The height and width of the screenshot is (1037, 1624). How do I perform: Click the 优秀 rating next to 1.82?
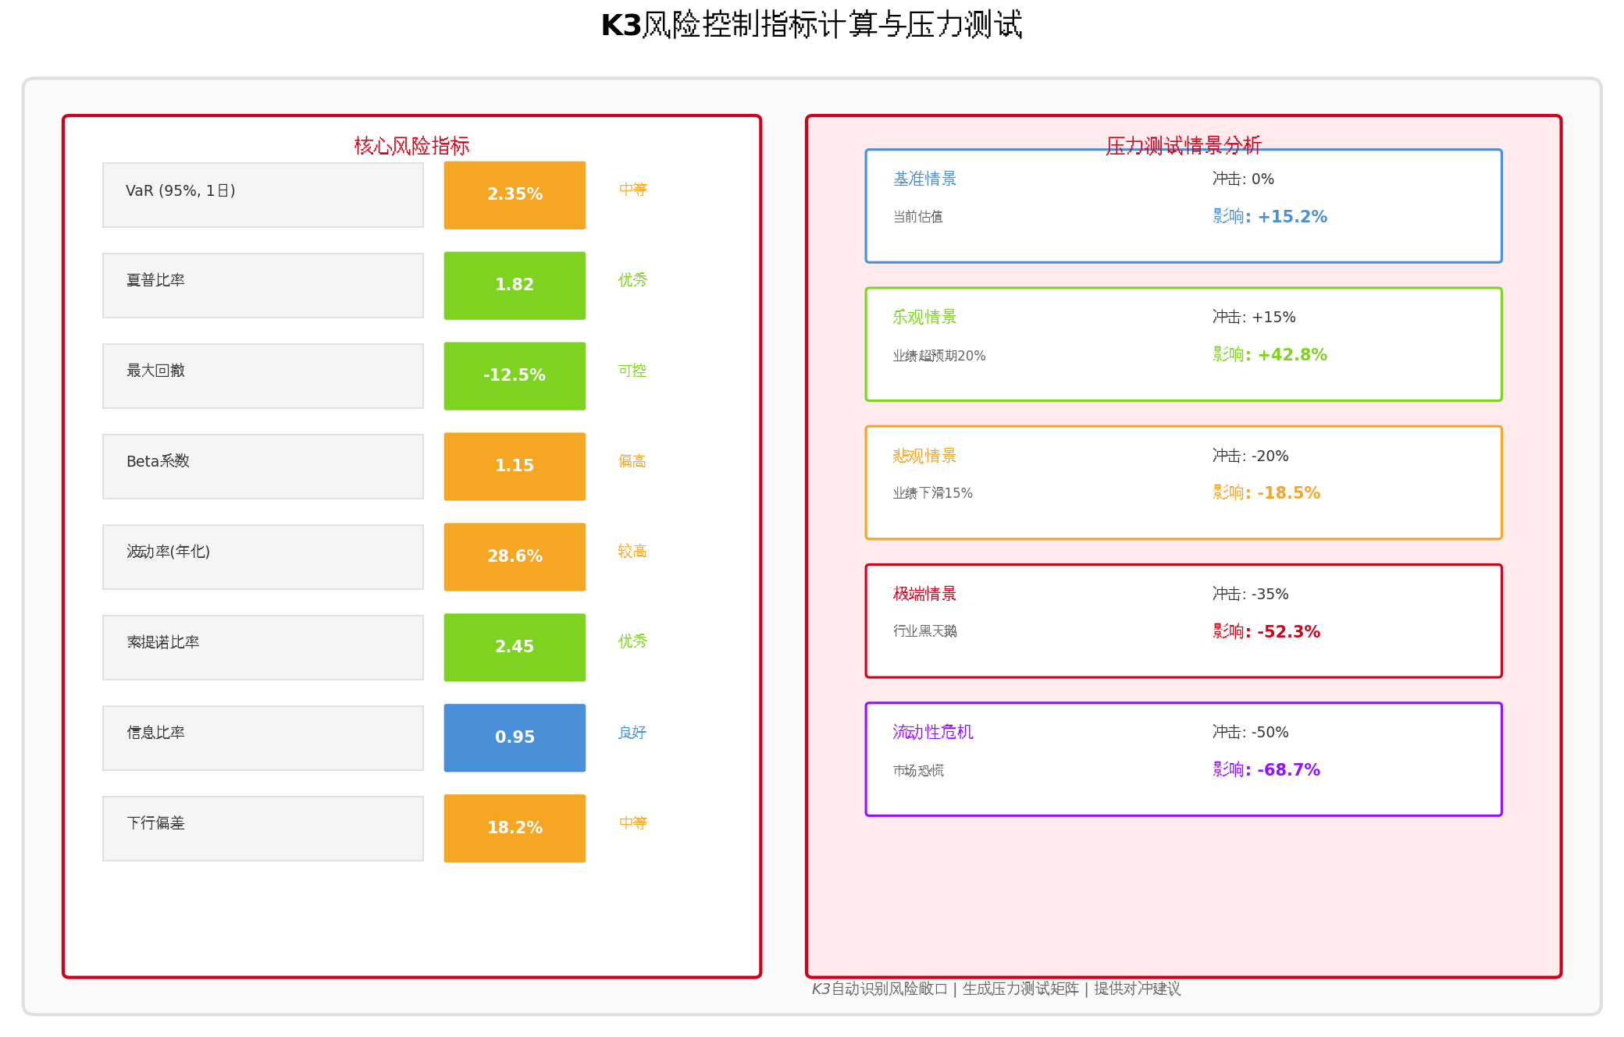[x=632, y=280]
